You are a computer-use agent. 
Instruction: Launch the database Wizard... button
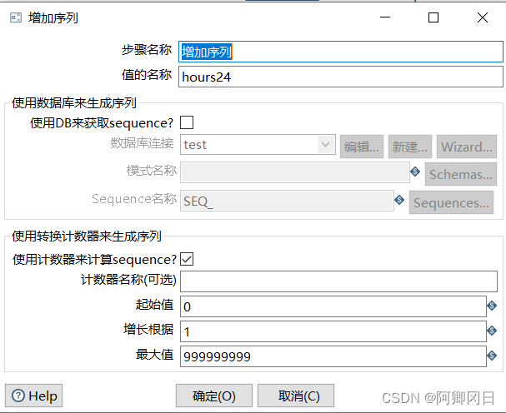466,147
